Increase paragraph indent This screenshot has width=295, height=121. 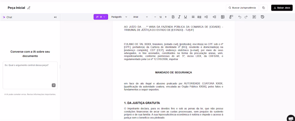pos(206,17)
